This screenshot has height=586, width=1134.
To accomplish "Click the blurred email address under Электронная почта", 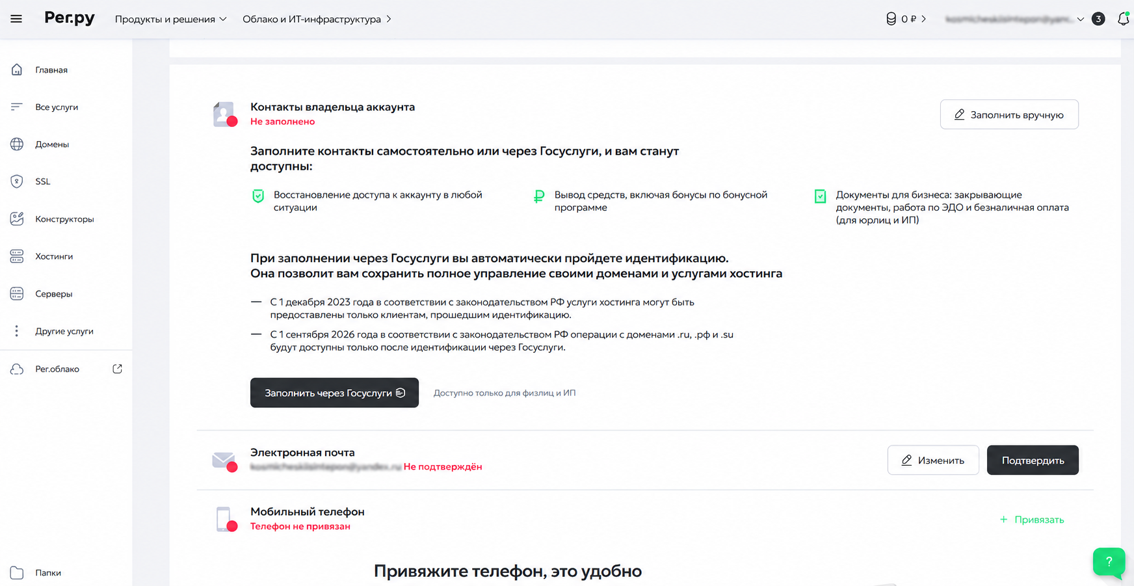I will tap(325, 467).
